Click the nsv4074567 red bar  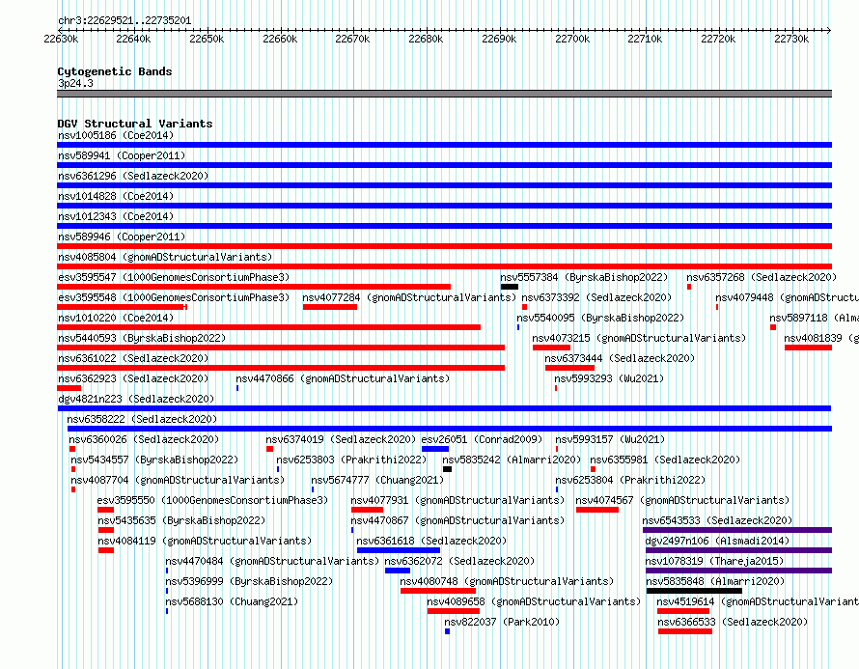tap(597, 510)
